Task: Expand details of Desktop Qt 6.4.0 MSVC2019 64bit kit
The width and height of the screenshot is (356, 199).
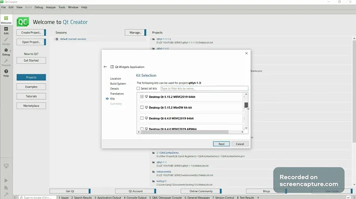Action: [x=244, y=119]
